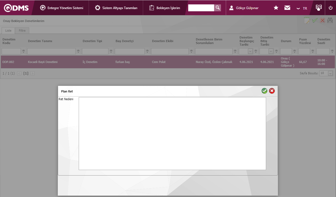Click Baş Denetçi filter input
Viewport: 336px width, 197px height.
pyautogui.click(x=130, y=51)
